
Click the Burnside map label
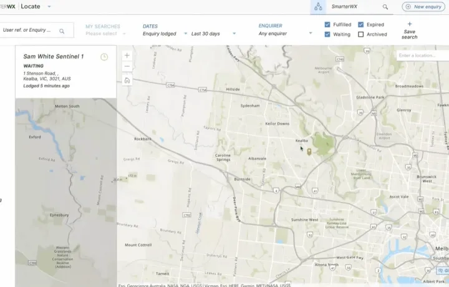click(x=242, y=179)
